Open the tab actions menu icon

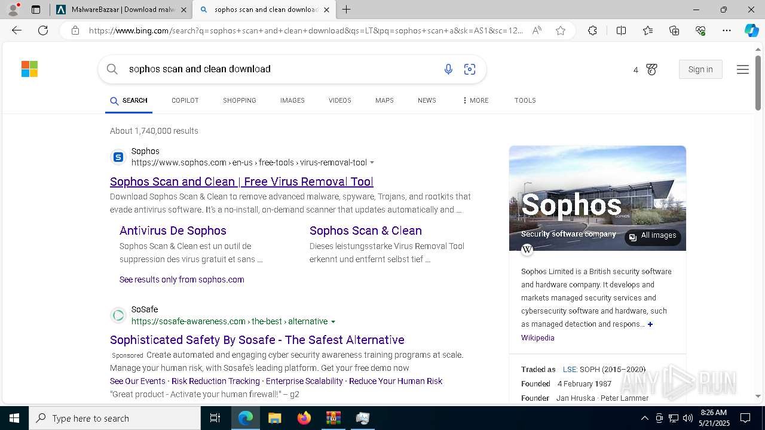coord(36,10)
